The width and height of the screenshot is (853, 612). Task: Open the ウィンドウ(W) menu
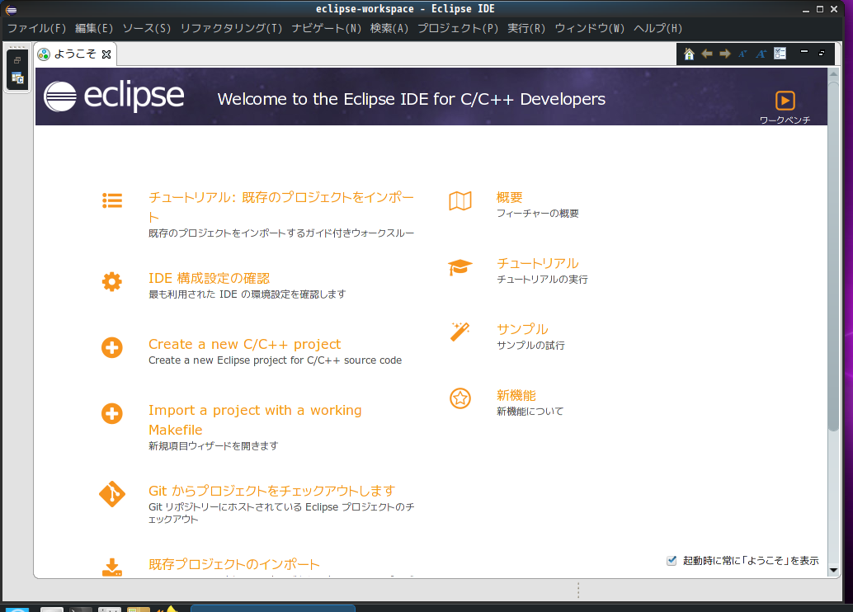point(589,28)
